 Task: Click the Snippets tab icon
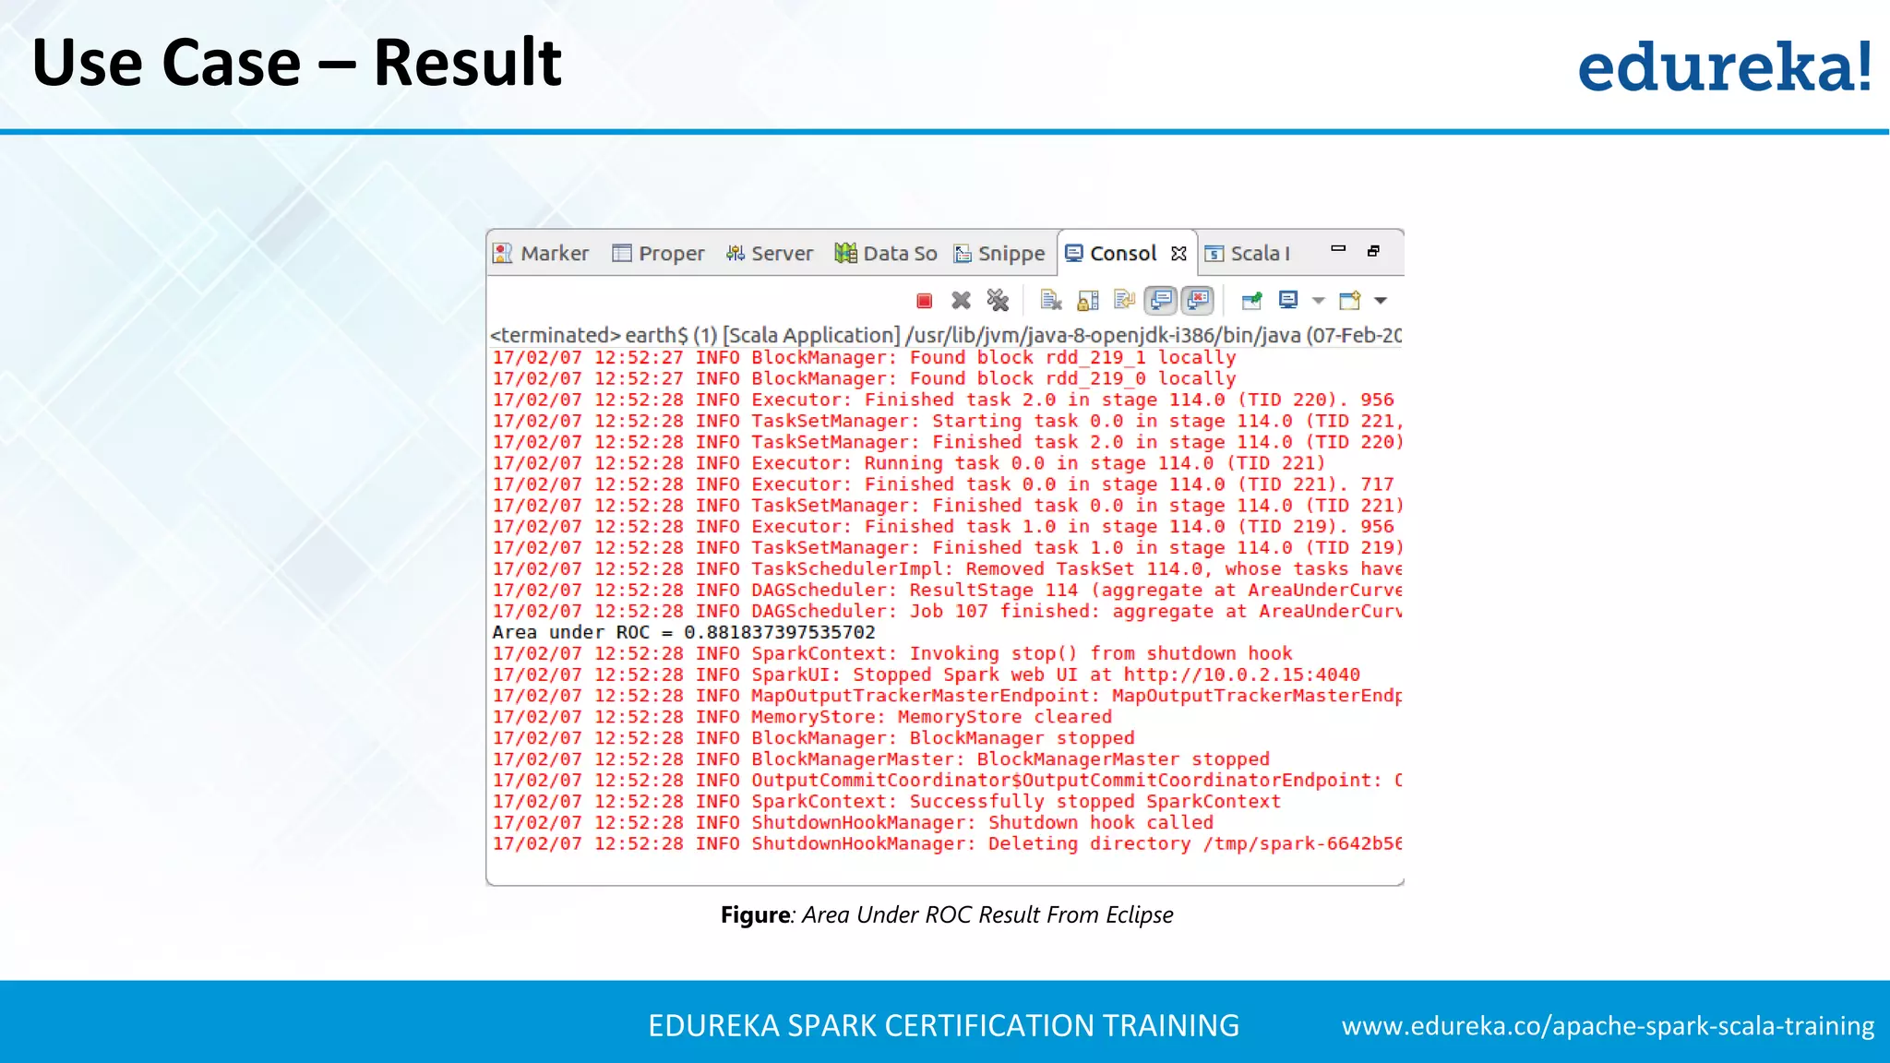pos(963,255)
